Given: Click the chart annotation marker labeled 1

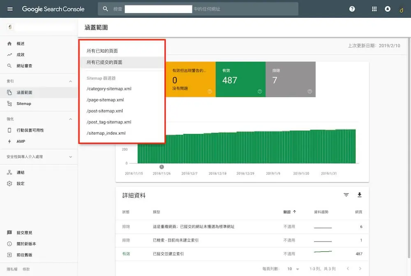Looking at the screenshot, I should 162,167.
